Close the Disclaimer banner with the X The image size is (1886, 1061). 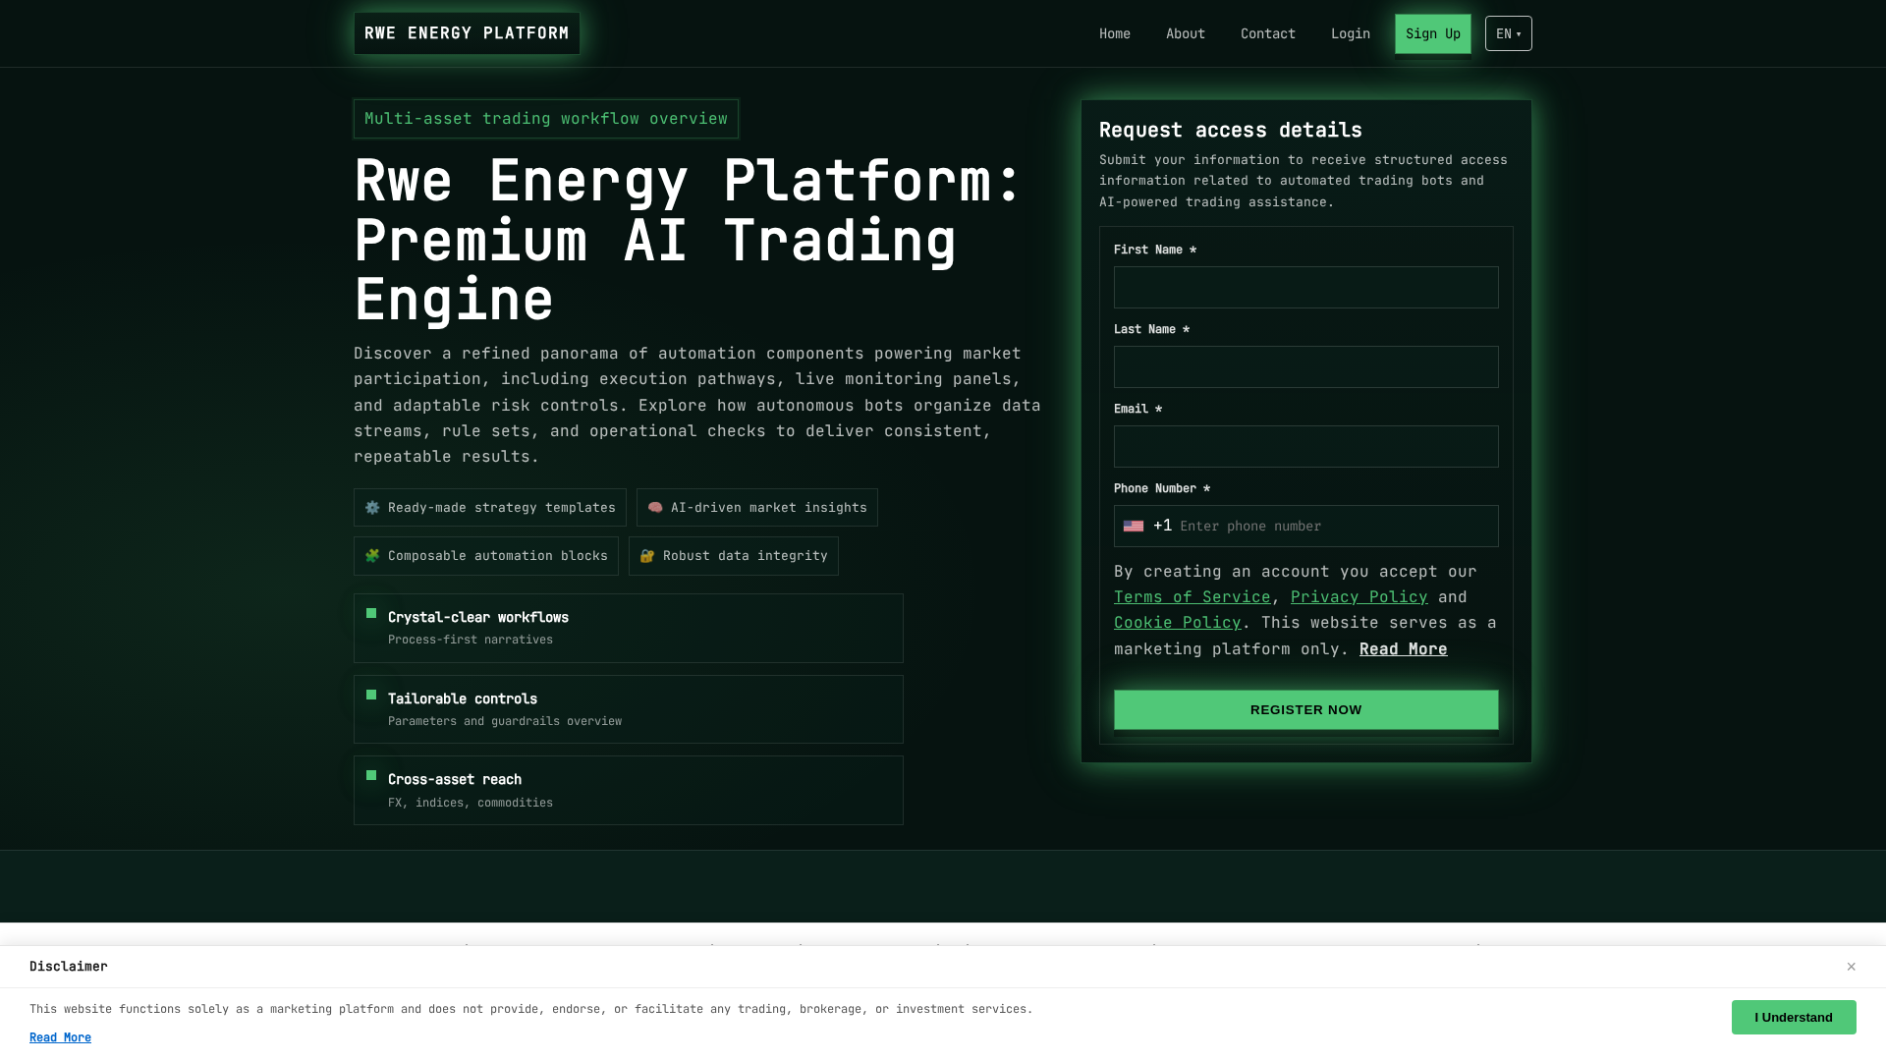coord(1851,967)
